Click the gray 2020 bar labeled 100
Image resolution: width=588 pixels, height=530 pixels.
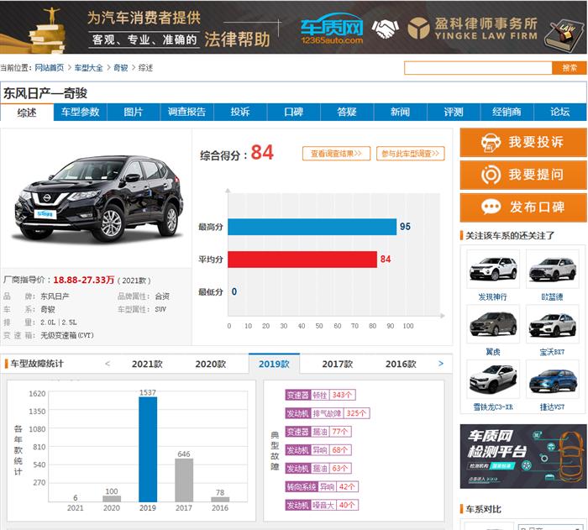(112, 498)
